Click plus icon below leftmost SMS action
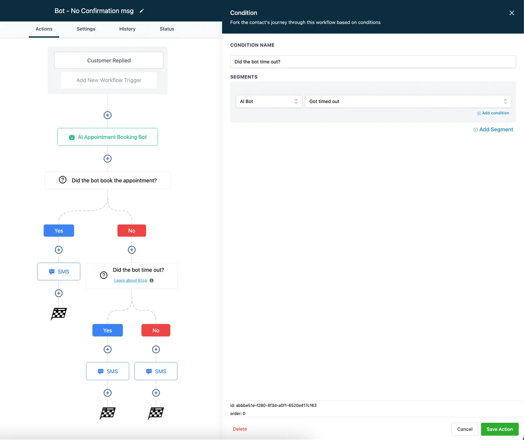524x440 pixels. point(59,293)
